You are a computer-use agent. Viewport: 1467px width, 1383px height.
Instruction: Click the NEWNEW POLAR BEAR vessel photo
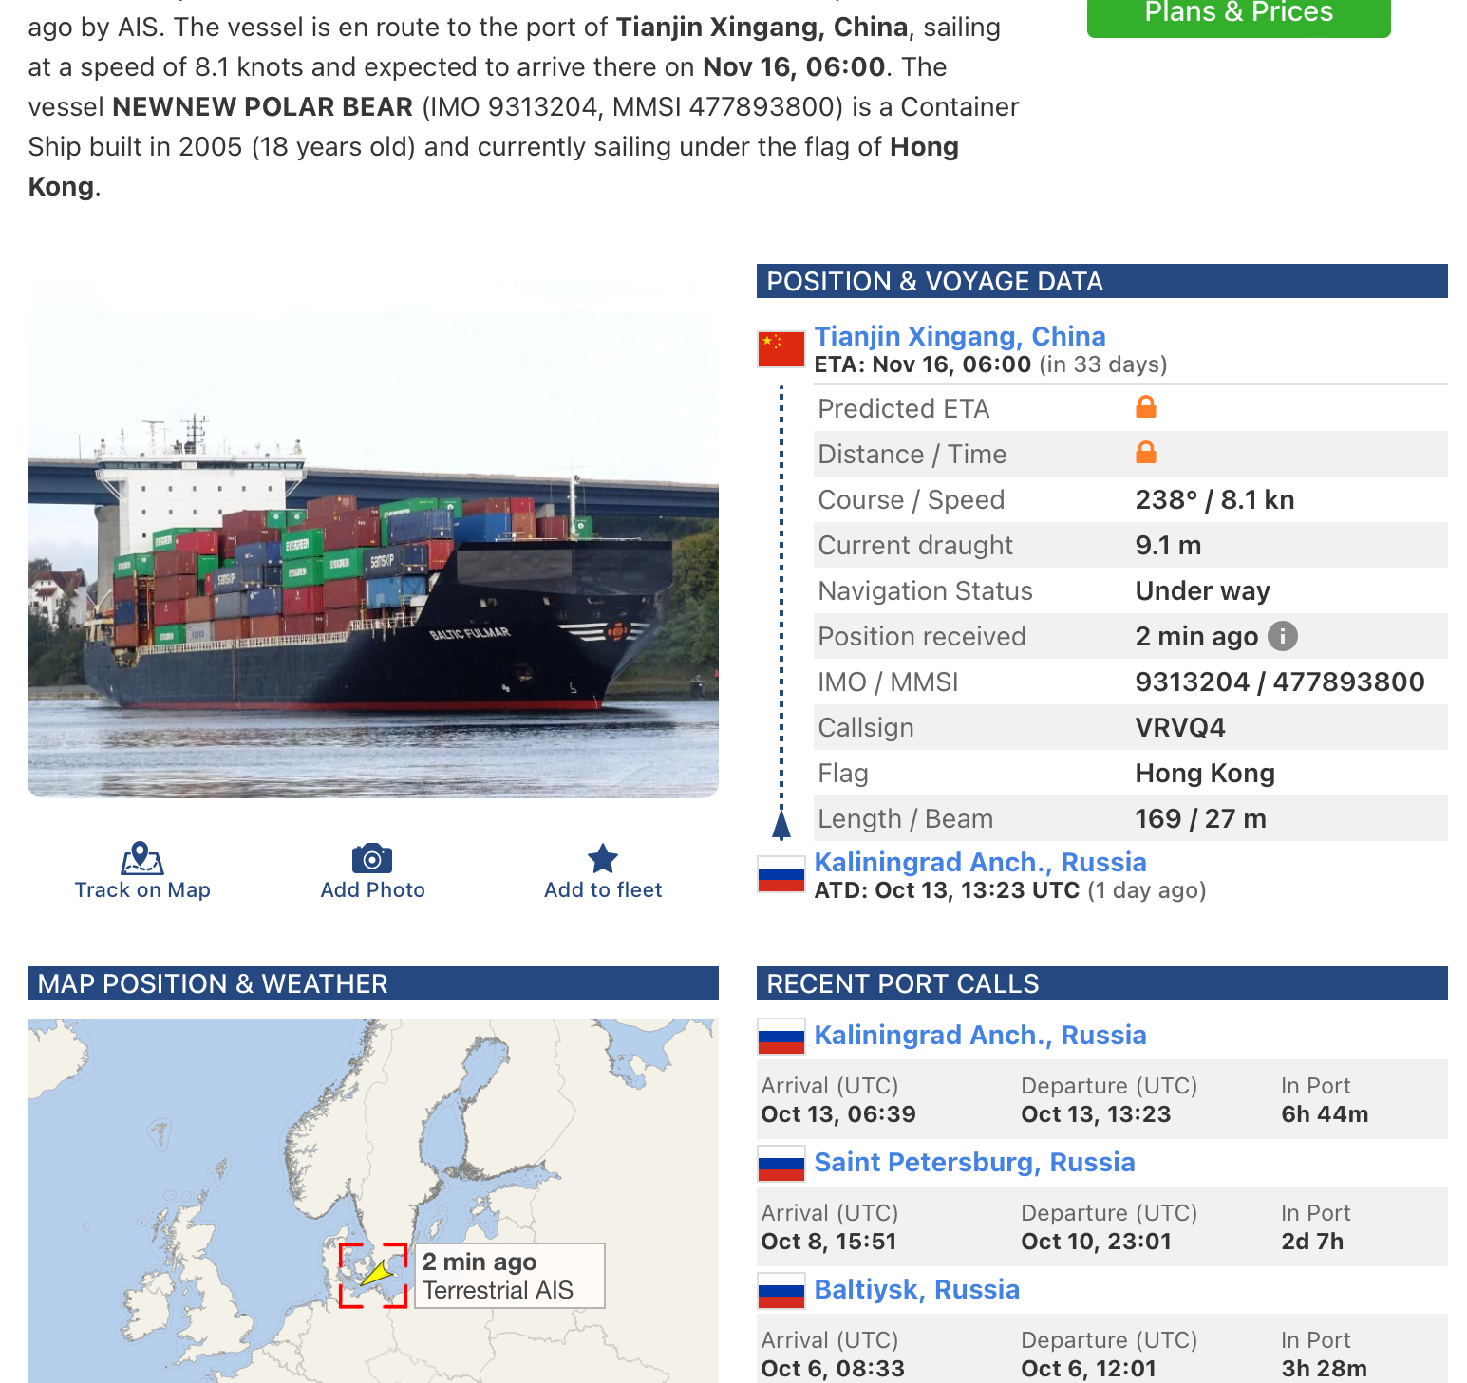click(x=373, y=538)
